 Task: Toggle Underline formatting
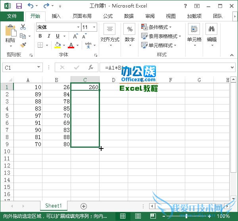pyautogui.click(x=58, y=36)
